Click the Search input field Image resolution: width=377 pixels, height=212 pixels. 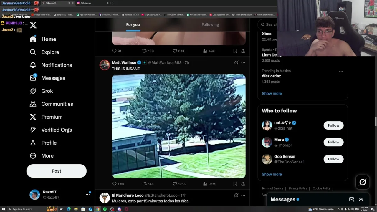point(268,24)
